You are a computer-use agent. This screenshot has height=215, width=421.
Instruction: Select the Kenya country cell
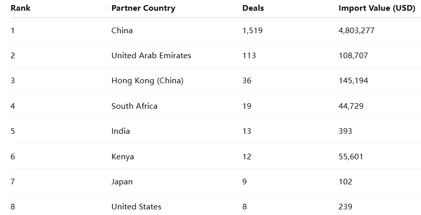tap(122, 157)
